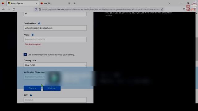Uncheck Use a different phone number checkbox

(25, 55)
